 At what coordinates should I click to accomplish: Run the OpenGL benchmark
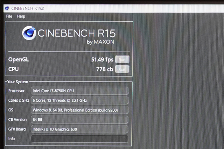coord(122,59)
